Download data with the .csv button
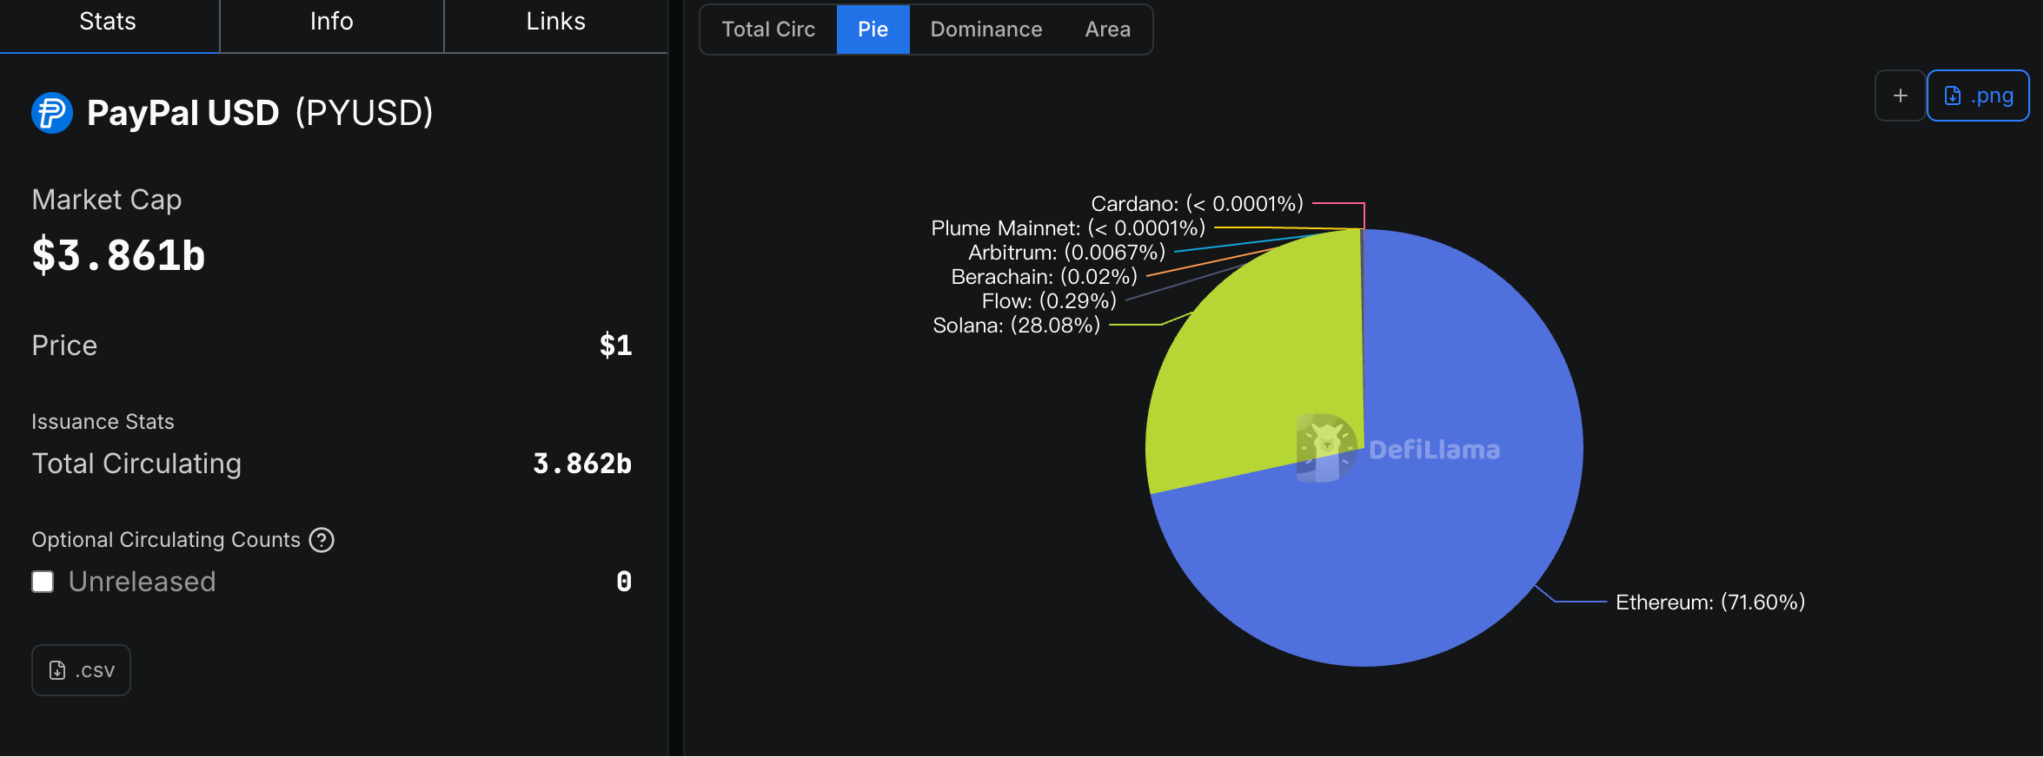 coord(82,670)
